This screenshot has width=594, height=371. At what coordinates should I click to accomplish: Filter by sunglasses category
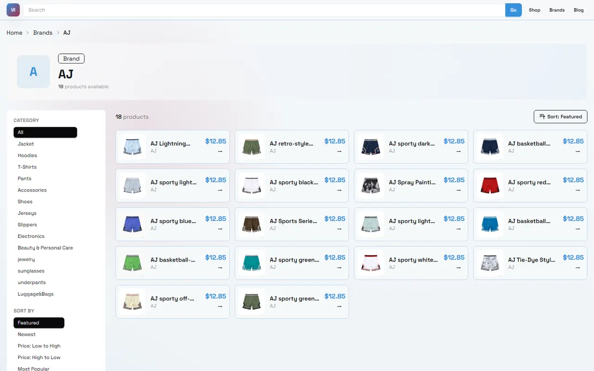(45, 271)
